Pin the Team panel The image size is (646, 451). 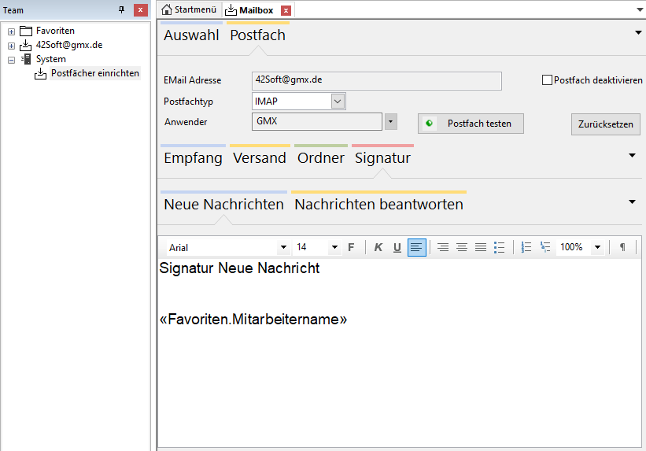coord(121,10)
